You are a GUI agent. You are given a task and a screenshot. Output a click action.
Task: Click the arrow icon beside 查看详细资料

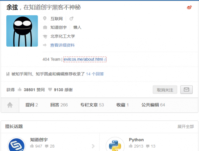(x=45, y=45)
